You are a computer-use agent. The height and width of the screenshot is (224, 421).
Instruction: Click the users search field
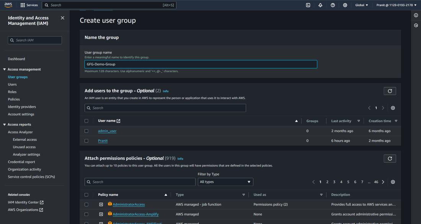click(165, 108)
